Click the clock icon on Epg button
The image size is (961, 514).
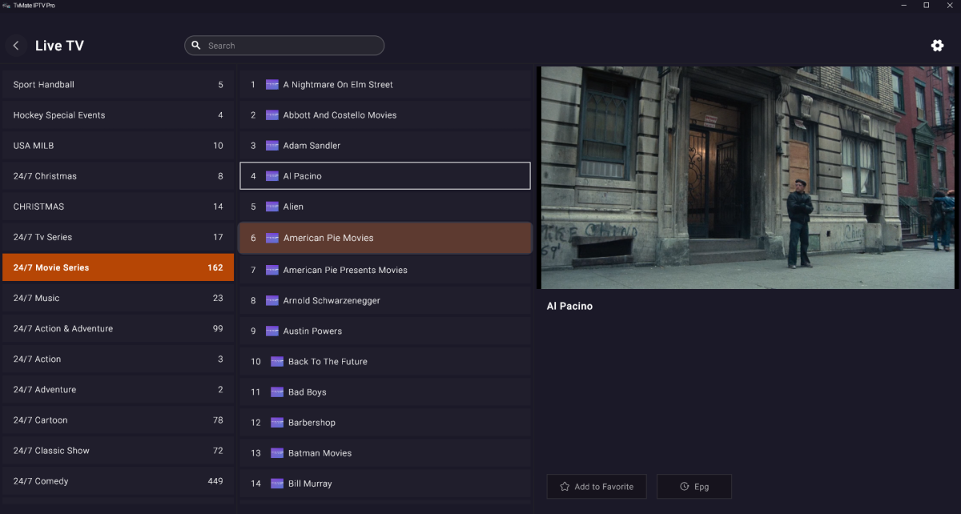click(x=685, y=487)
